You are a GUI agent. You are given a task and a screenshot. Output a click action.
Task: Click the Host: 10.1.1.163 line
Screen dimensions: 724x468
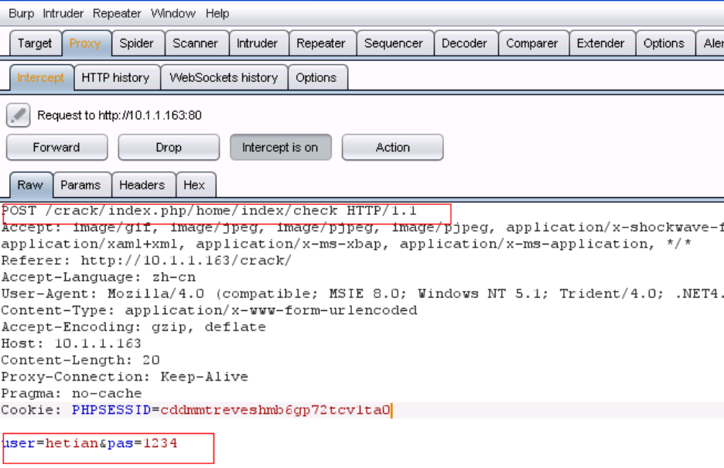tap(71, 344)
